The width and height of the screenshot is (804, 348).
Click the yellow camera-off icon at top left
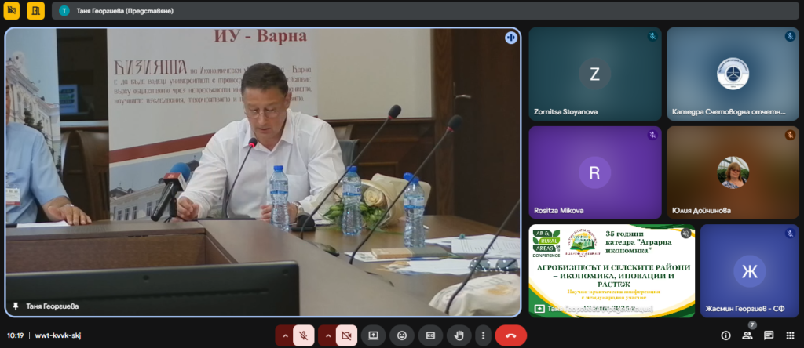point(11,10)
